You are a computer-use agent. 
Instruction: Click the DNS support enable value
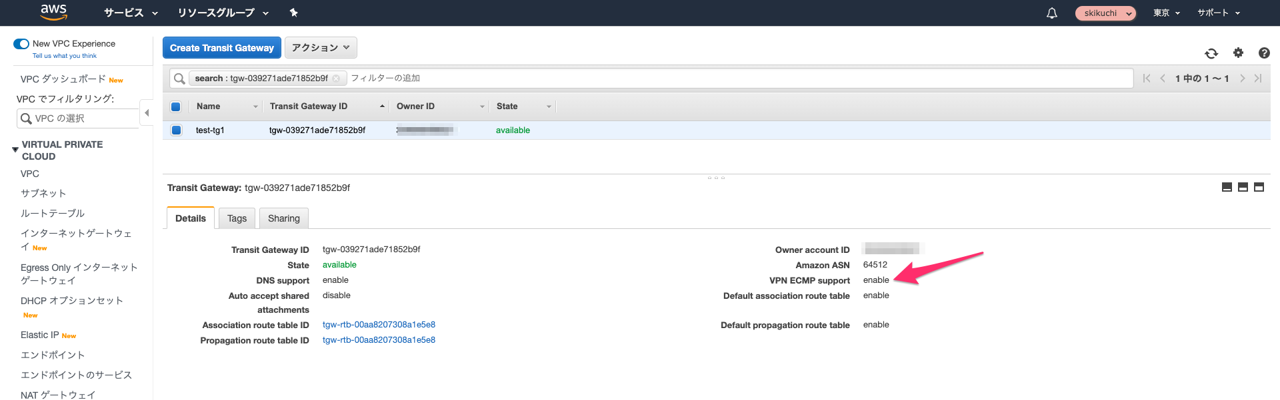[x=335, y=280]
